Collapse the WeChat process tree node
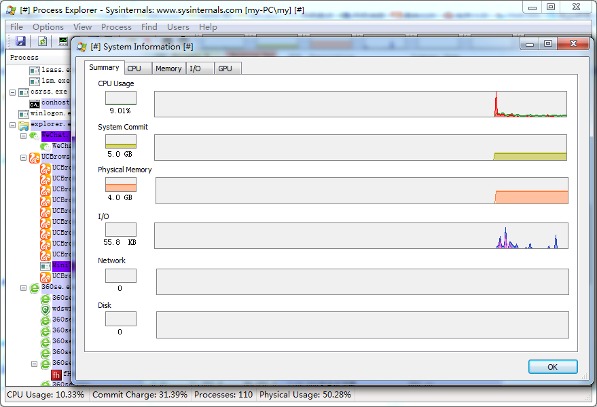Image resolution: width=597 pixels, height=407 pixels. coord(23,136)
